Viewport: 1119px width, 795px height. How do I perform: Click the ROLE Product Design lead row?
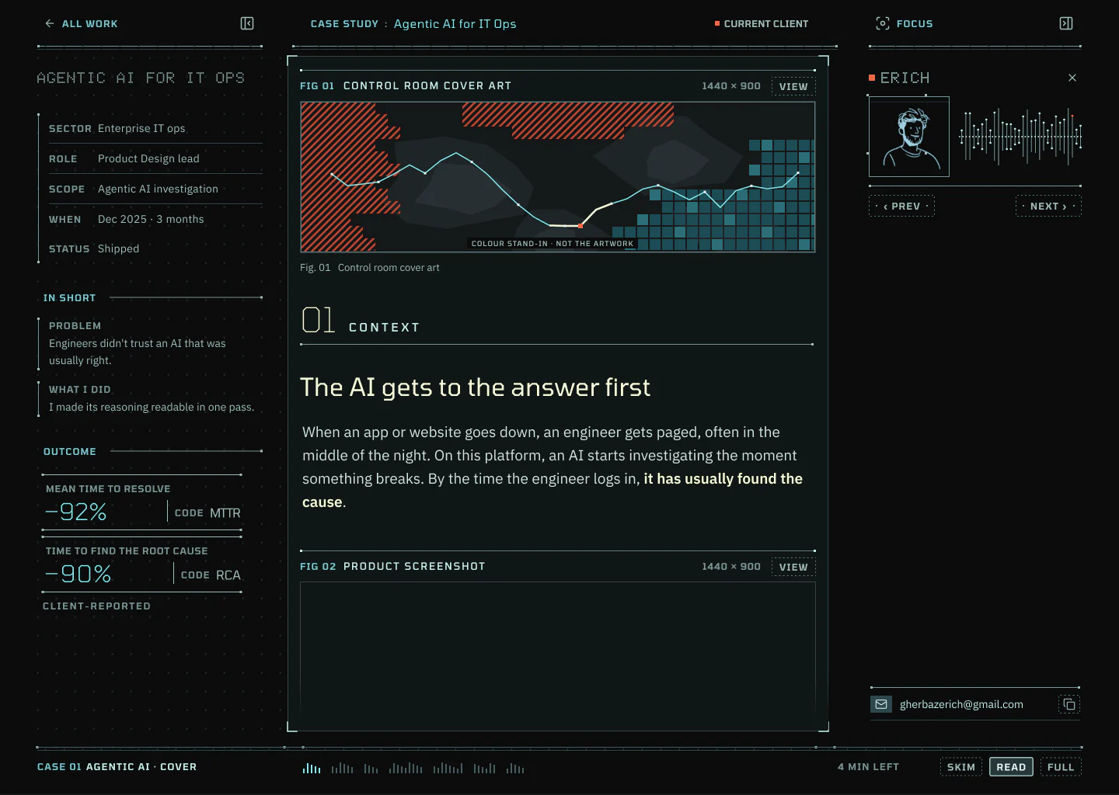pyautogui.click(x=155, y=158)
